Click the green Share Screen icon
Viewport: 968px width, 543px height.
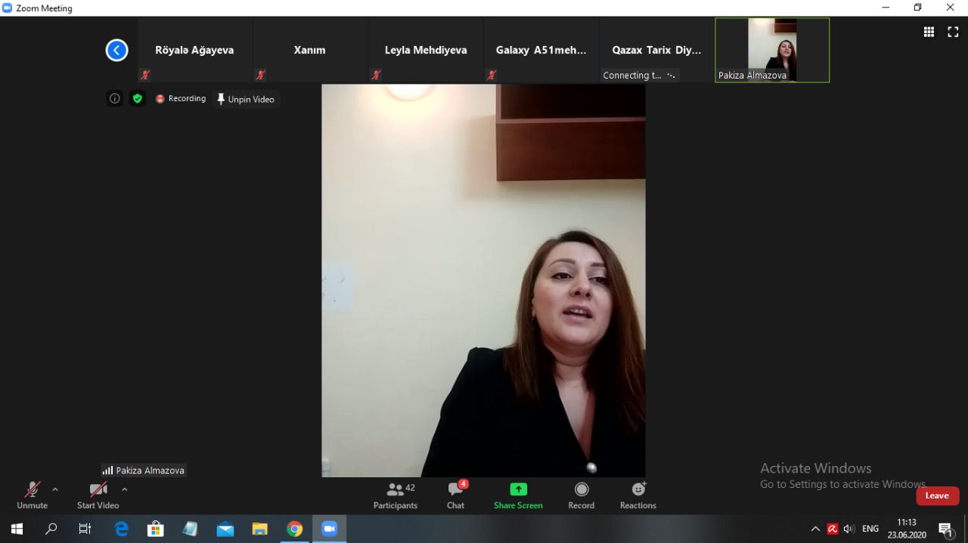[518, 489]
